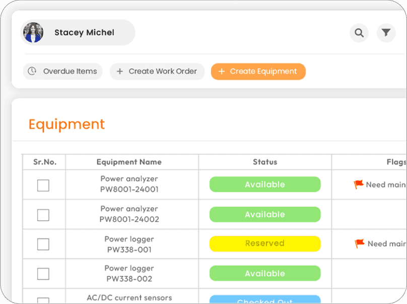Click the red flag for PW8001-24001
The width and height of the screenshot is (407, 304).
[359, 184]
